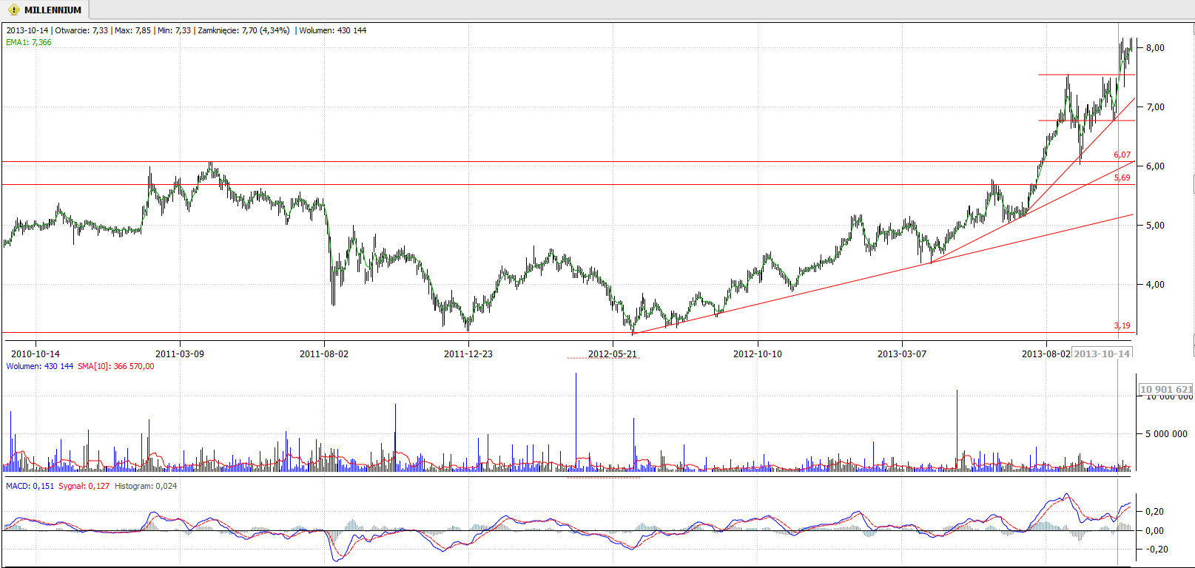Click the red 5,69 level label
Viewport: 1195px width, 568px height.
1122,177
